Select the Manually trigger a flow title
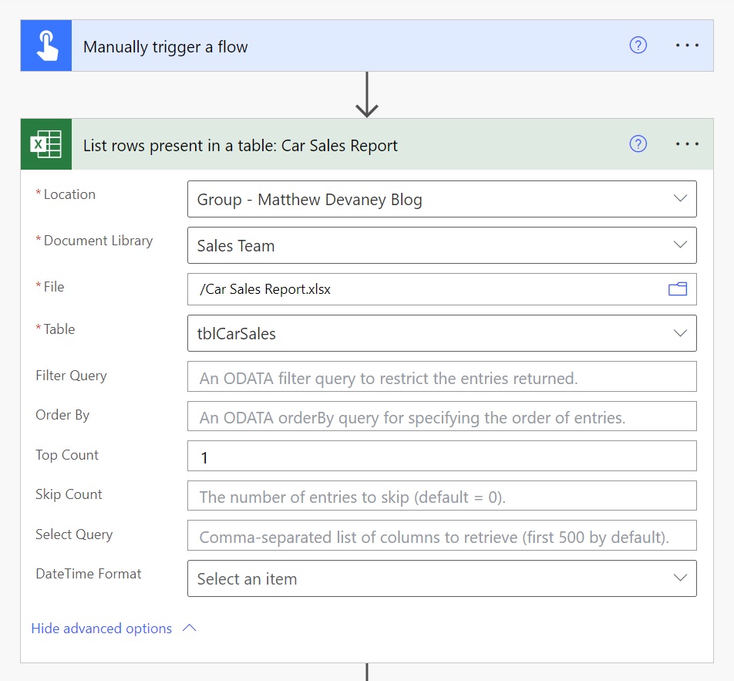The height and width of the screenshot is (681, 734). point(165,47)
